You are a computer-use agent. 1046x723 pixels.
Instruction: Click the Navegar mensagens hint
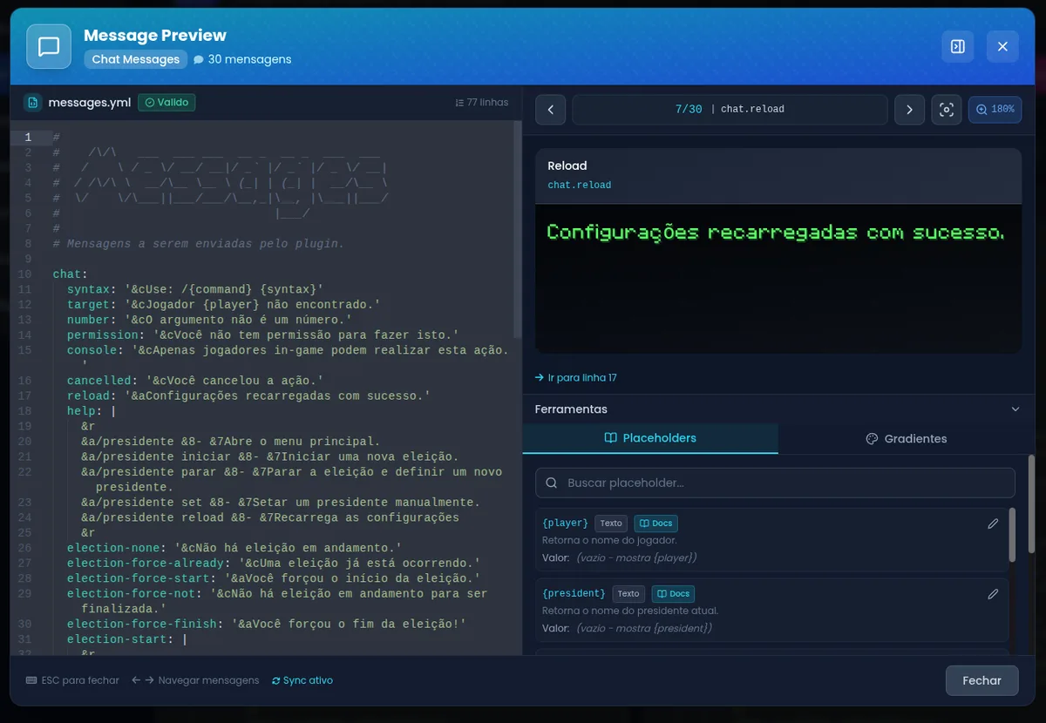[x=195, y=680]
